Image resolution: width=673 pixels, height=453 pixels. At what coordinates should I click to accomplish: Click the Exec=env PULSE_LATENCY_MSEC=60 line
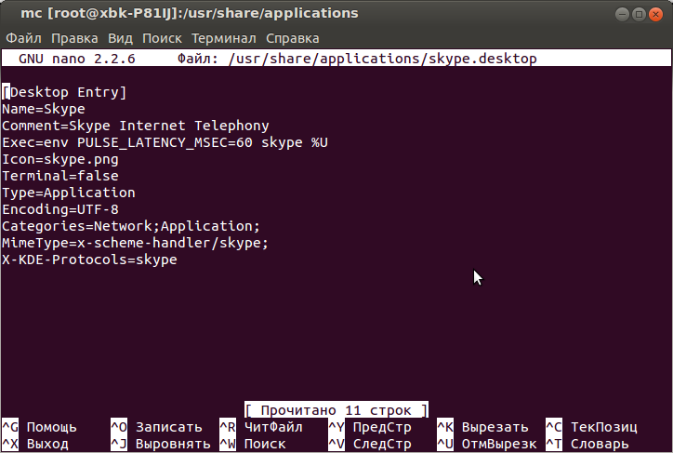coord(165,142)
